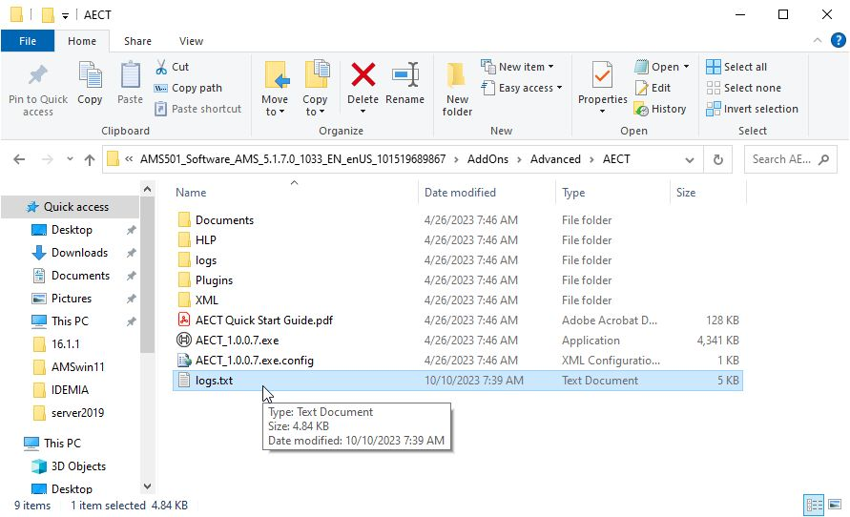This screenshot has height=517, width=850.
Task: Click the New folder icon
Action: click(x=456, y=74)
